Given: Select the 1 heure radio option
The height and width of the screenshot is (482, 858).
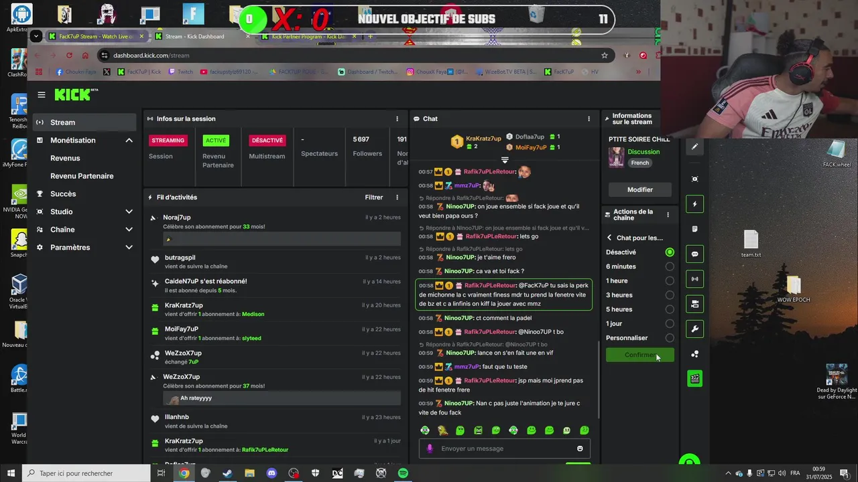Looking at the screenshot, I should click(x=670, y=281).
